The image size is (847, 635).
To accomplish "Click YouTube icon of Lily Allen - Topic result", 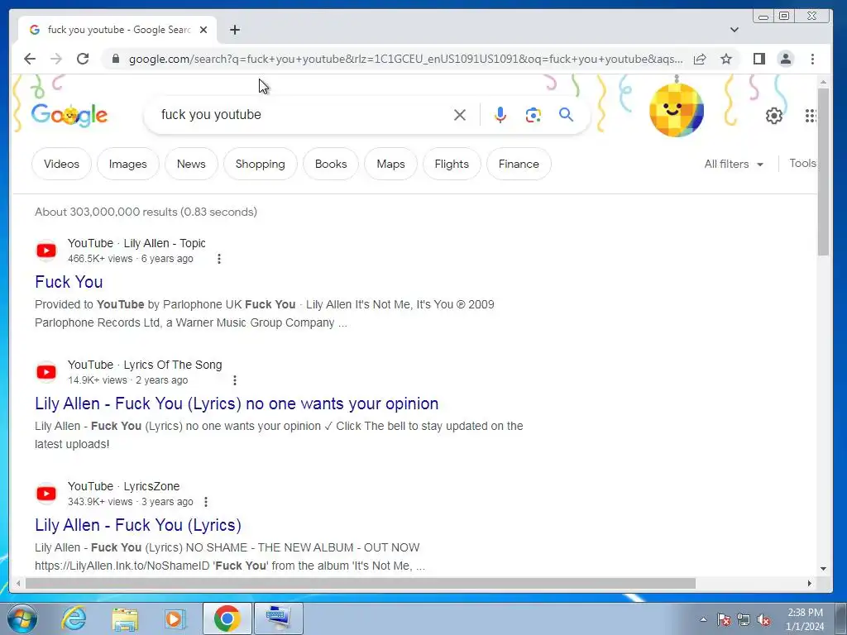I will point(46,251).
